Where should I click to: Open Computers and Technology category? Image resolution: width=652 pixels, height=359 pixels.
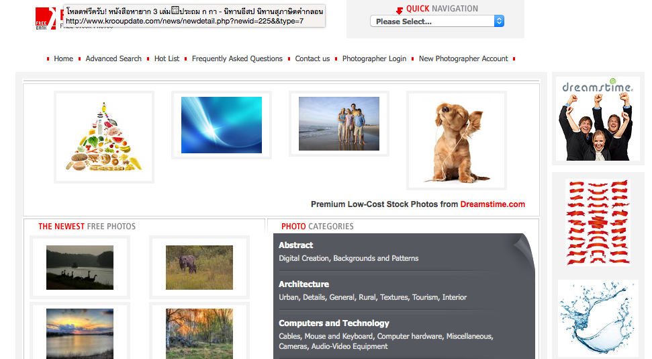(x=334, y=323)
